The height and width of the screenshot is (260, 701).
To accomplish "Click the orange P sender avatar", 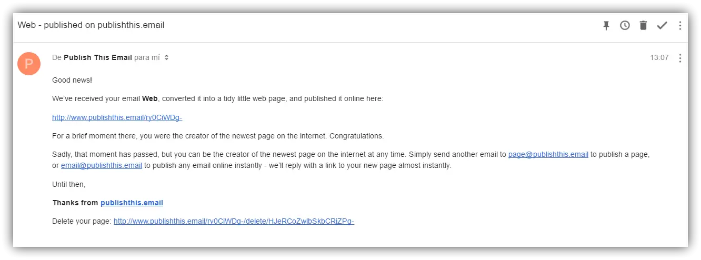I will coord(29,64).
